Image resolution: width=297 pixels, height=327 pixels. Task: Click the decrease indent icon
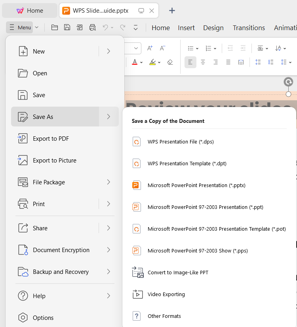(x=230, y=48)
